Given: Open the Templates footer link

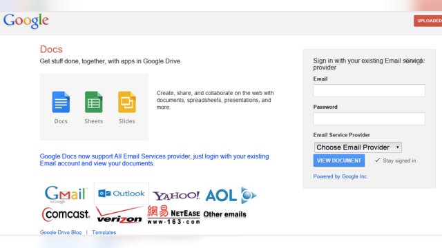Looking at the screenshot, I should [x=104, y=233].
